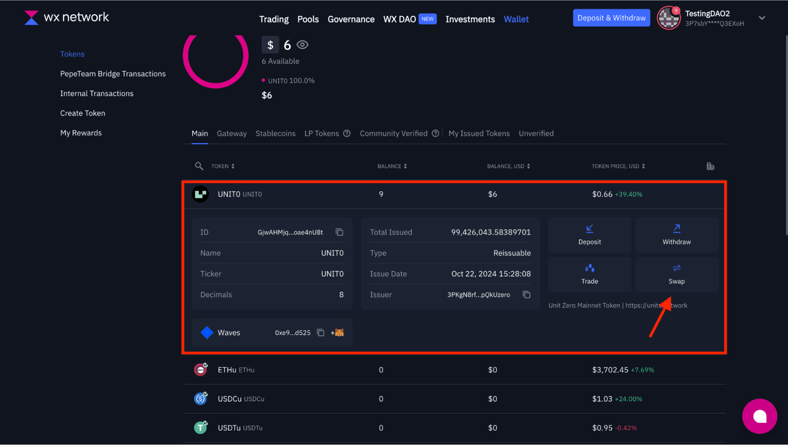Sort by BALANCE, USD column
Viewport: 788px width, 445px height.
509,166
